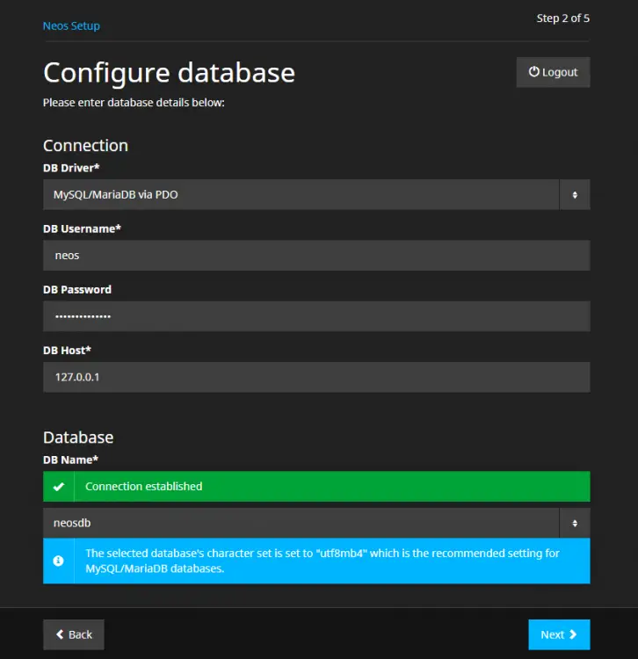Select the DB Host field with 127.0.0.1
The width and height of the screenshot is (638, 659).
(x=316, y=377)
